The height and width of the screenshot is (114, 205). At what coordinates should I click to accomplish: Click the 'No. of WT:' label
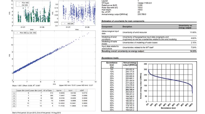click(106, 12)
